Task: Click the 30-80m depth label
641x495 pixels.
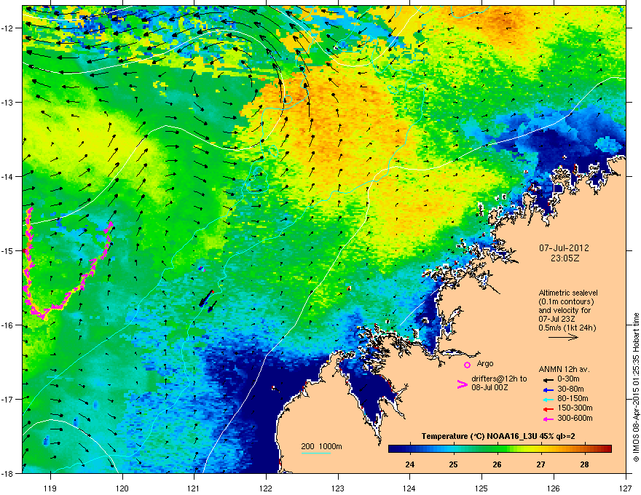Action: [570, 389]
